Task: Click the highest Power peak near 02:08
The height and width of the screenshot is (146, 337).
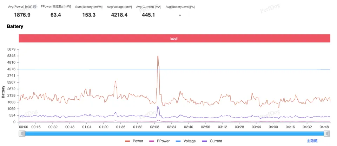Action: coord(158,56)
